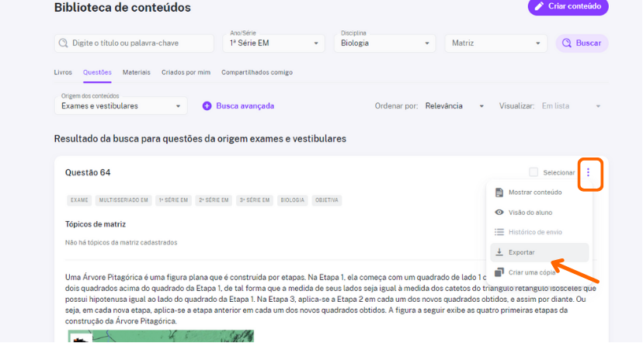Click the 3ª SÉRIE EM tag

255,200
